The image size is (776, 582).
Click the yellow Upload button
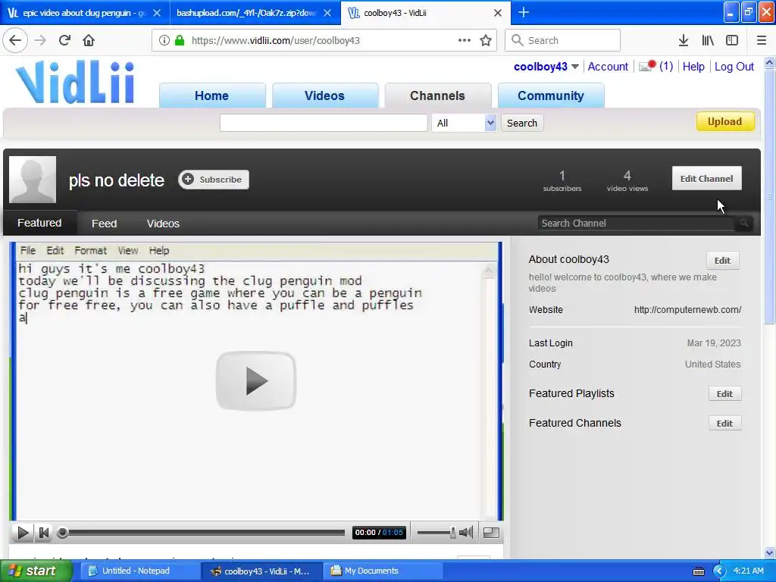point(725,121)
